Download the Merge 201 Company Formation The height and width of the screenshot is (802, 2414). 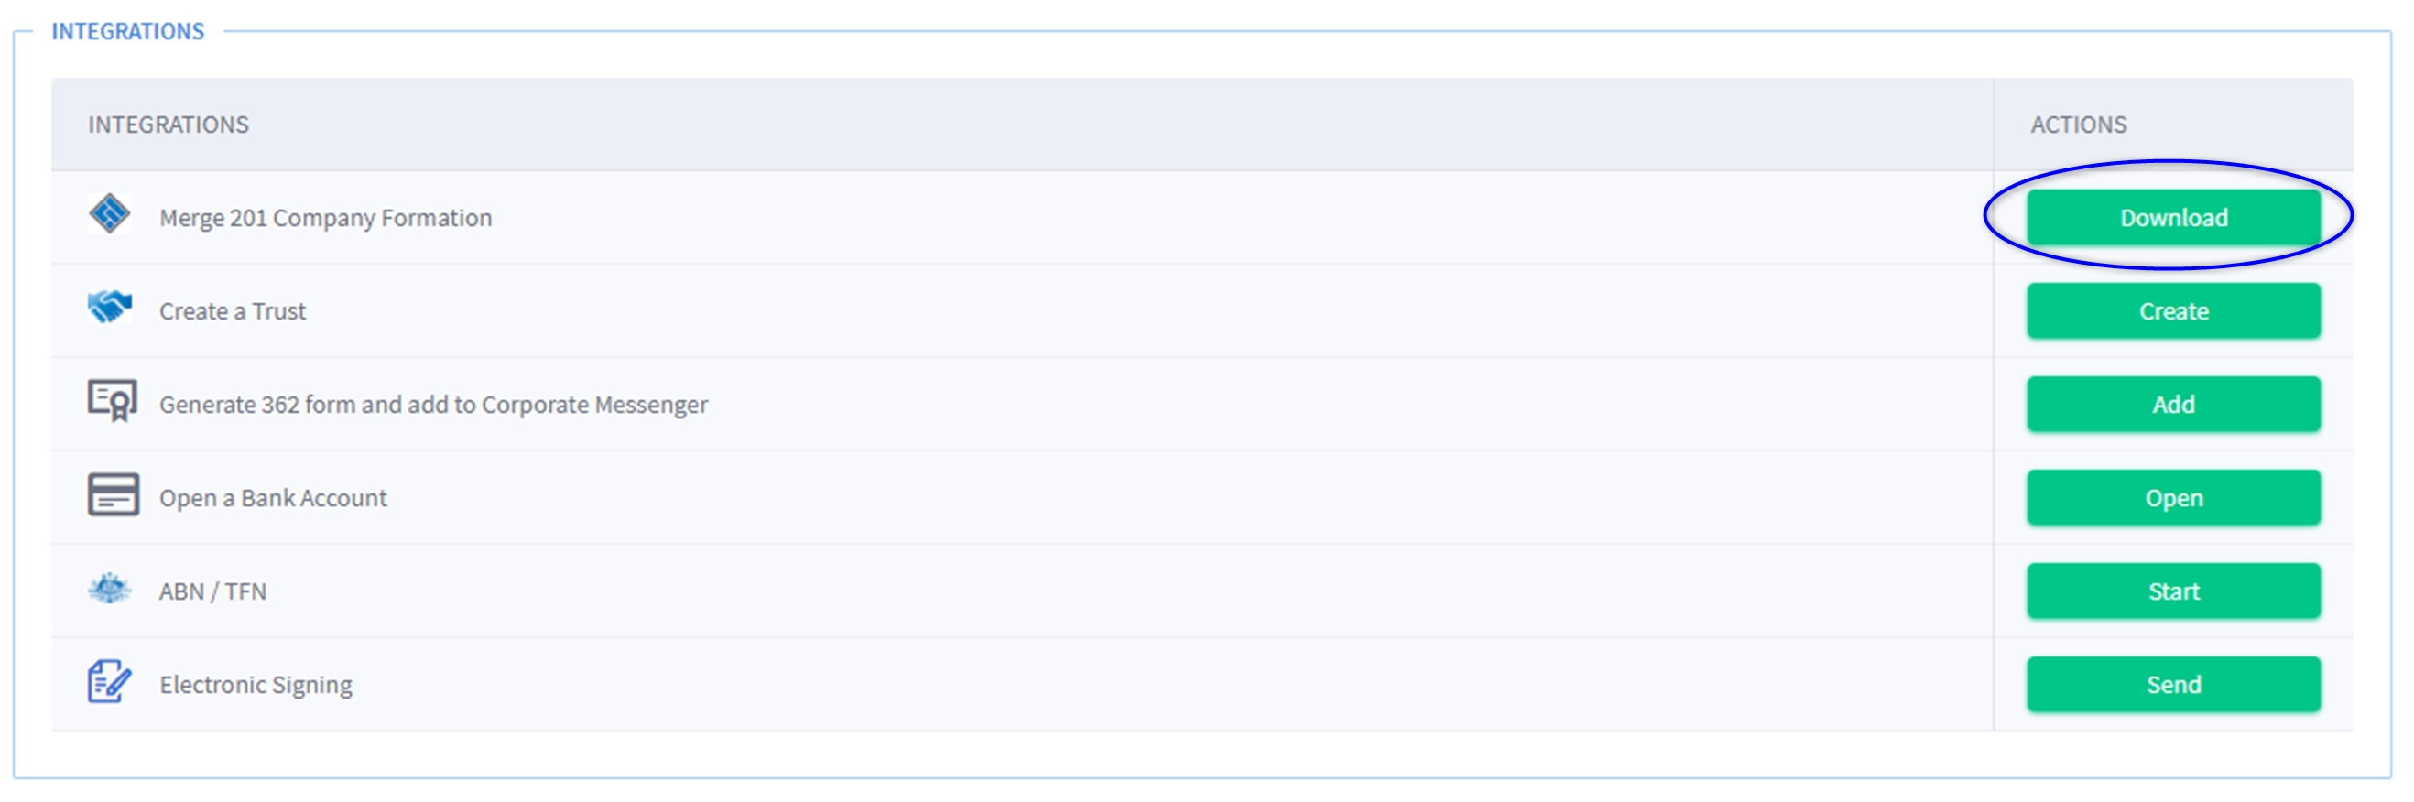(2174, 217)
